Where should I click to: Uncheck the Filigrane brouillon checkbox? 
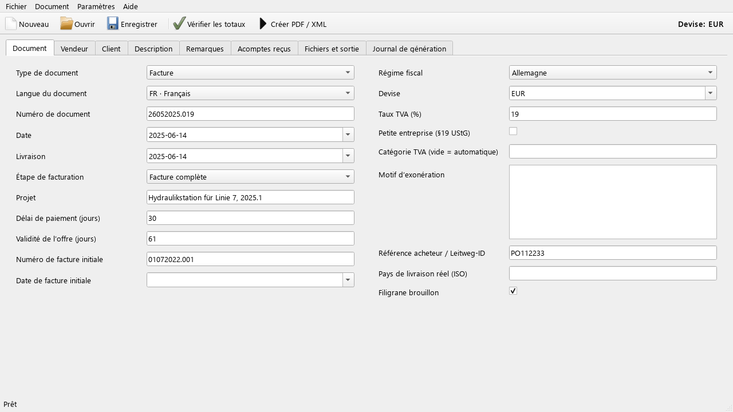pyautogui.click(x=513, y=291)
